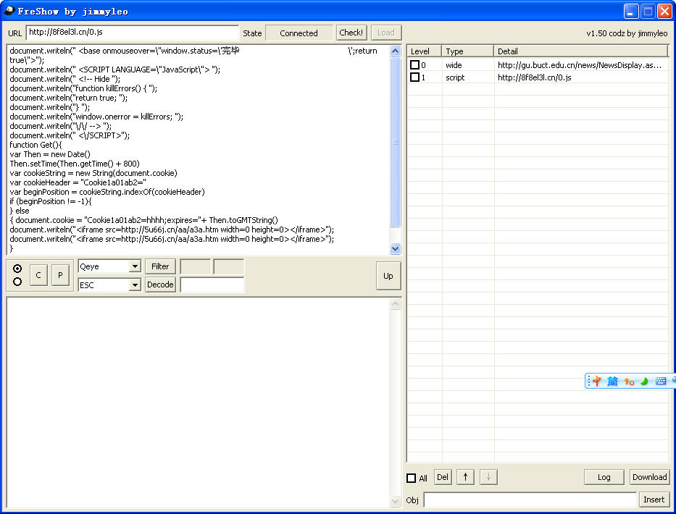This screenshot has width=676, height=514.
Task: Open the ESC decoder dropdown
Action: [135, 285]
